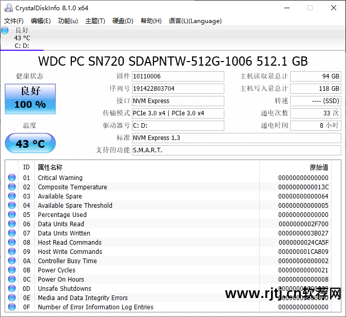Screen dimensions: 346x317
Task: Click the supported features field S.M.A.R.T.
Action: (237, 150)
